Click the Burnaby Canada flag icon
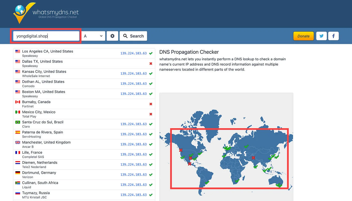This screenshot has height=201, width=352. click(x=18, y=102)
